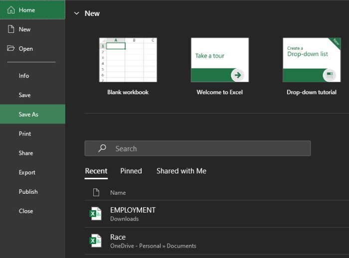The height and width of the screenshot is (258, 349).
Task: Click the file icon in the list header
Action: pyautogui.click(x=96, y=192)
